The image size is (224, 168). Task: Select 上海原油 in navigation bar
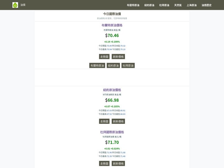tap(192, 5)
